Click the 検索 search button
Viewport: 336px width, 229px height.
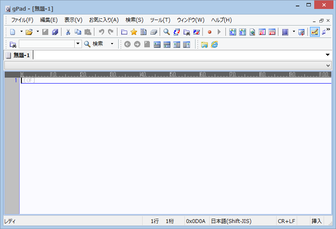click(x=93, y=44)
